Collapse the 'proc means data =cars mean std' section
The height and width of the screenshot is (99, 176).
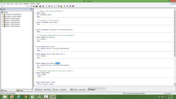point(36,54)
